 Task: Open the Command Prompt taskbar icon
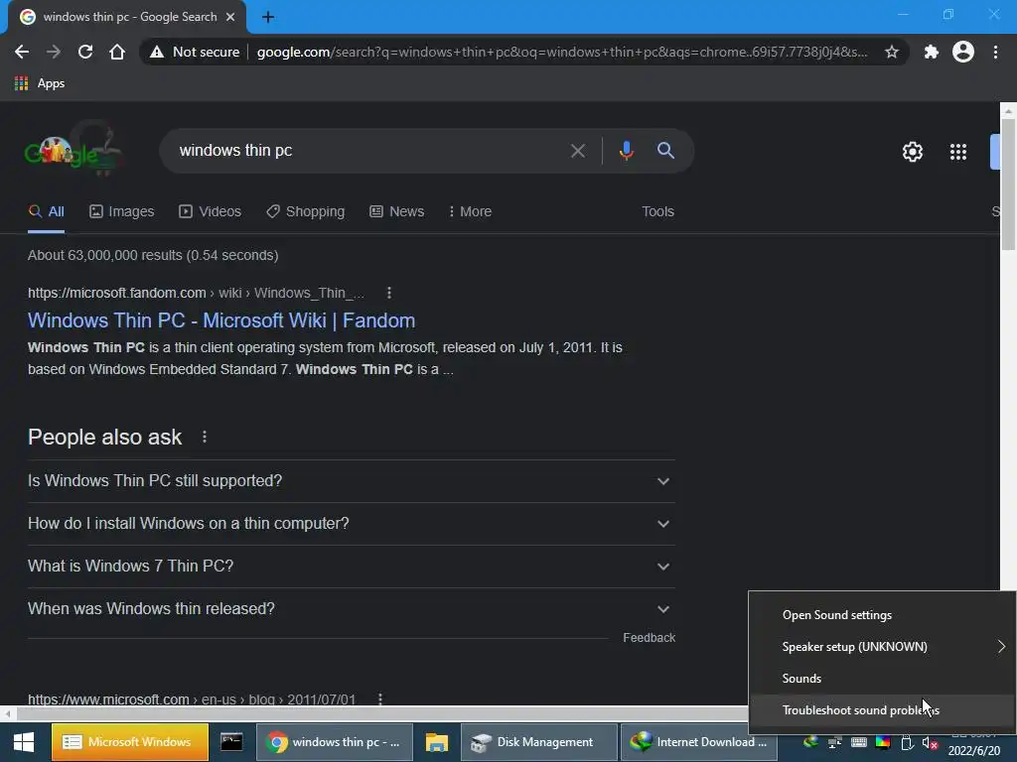(230, 742)
